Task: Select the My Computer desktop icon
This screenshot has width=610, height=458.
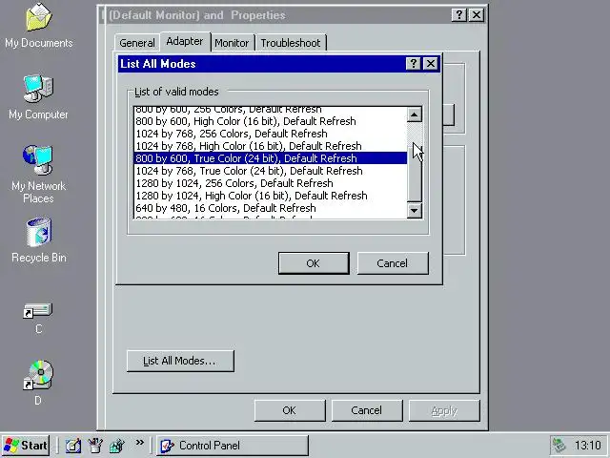Action: 38,97
